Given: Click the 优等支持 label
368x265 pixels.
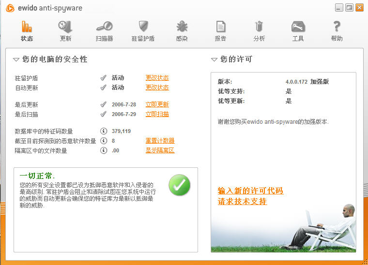Looking at the screenshot, I should point(231,91).
